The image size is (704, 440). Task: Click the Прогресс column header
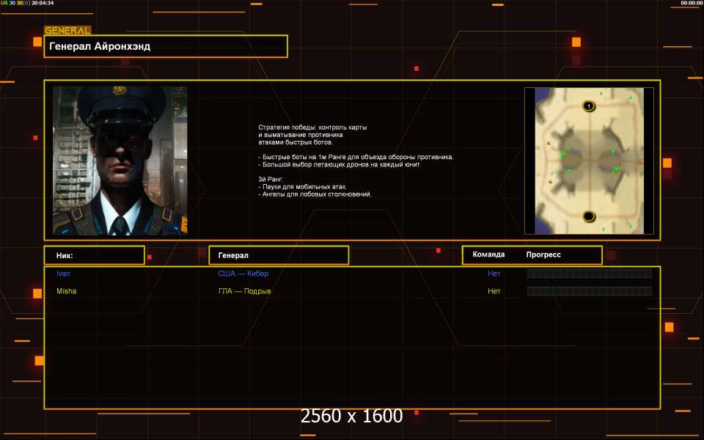coord(543,254)
